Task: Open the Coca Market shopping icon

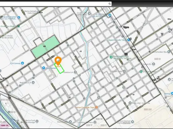Action: [44, 68]
